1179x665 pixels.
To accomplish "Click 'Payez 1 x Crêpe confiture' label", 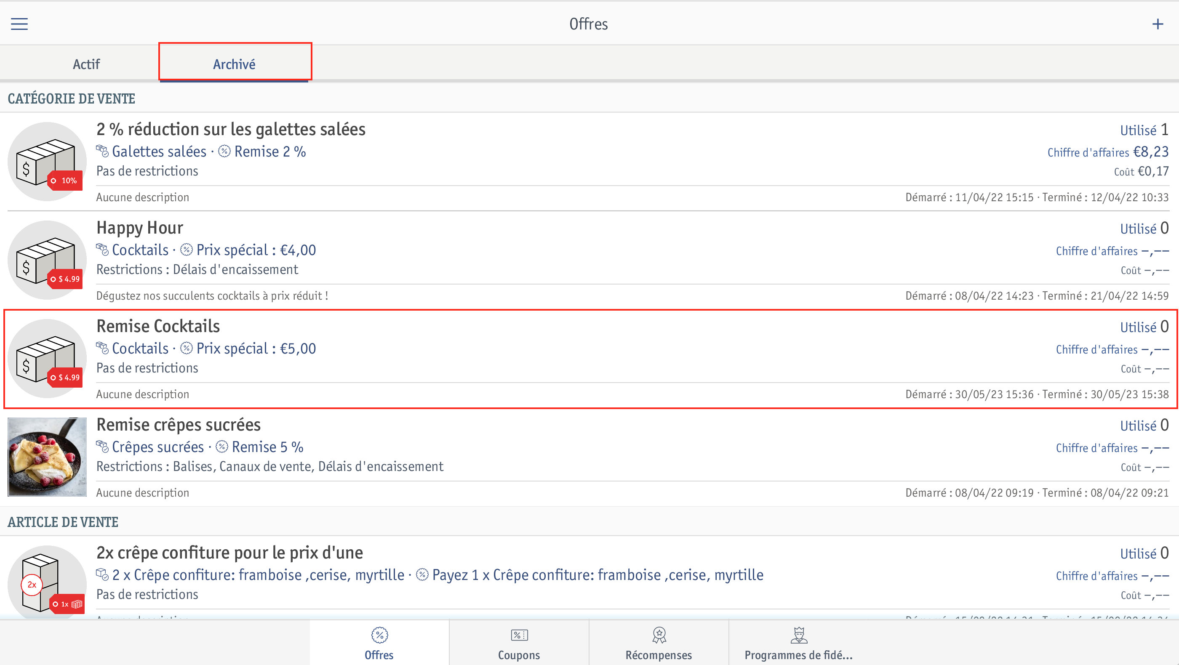I will click(x=598, y=575).
